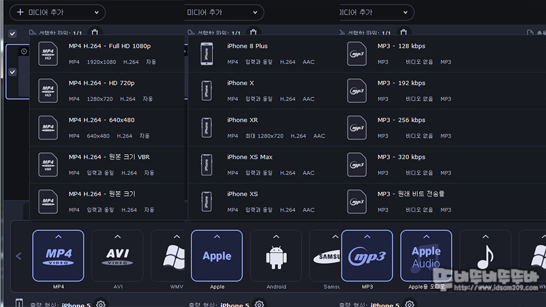Select MP4 H.264 원본 크기 VBR preset icon
The width and height of the screenshot is (546, 307).
[48, 164]
